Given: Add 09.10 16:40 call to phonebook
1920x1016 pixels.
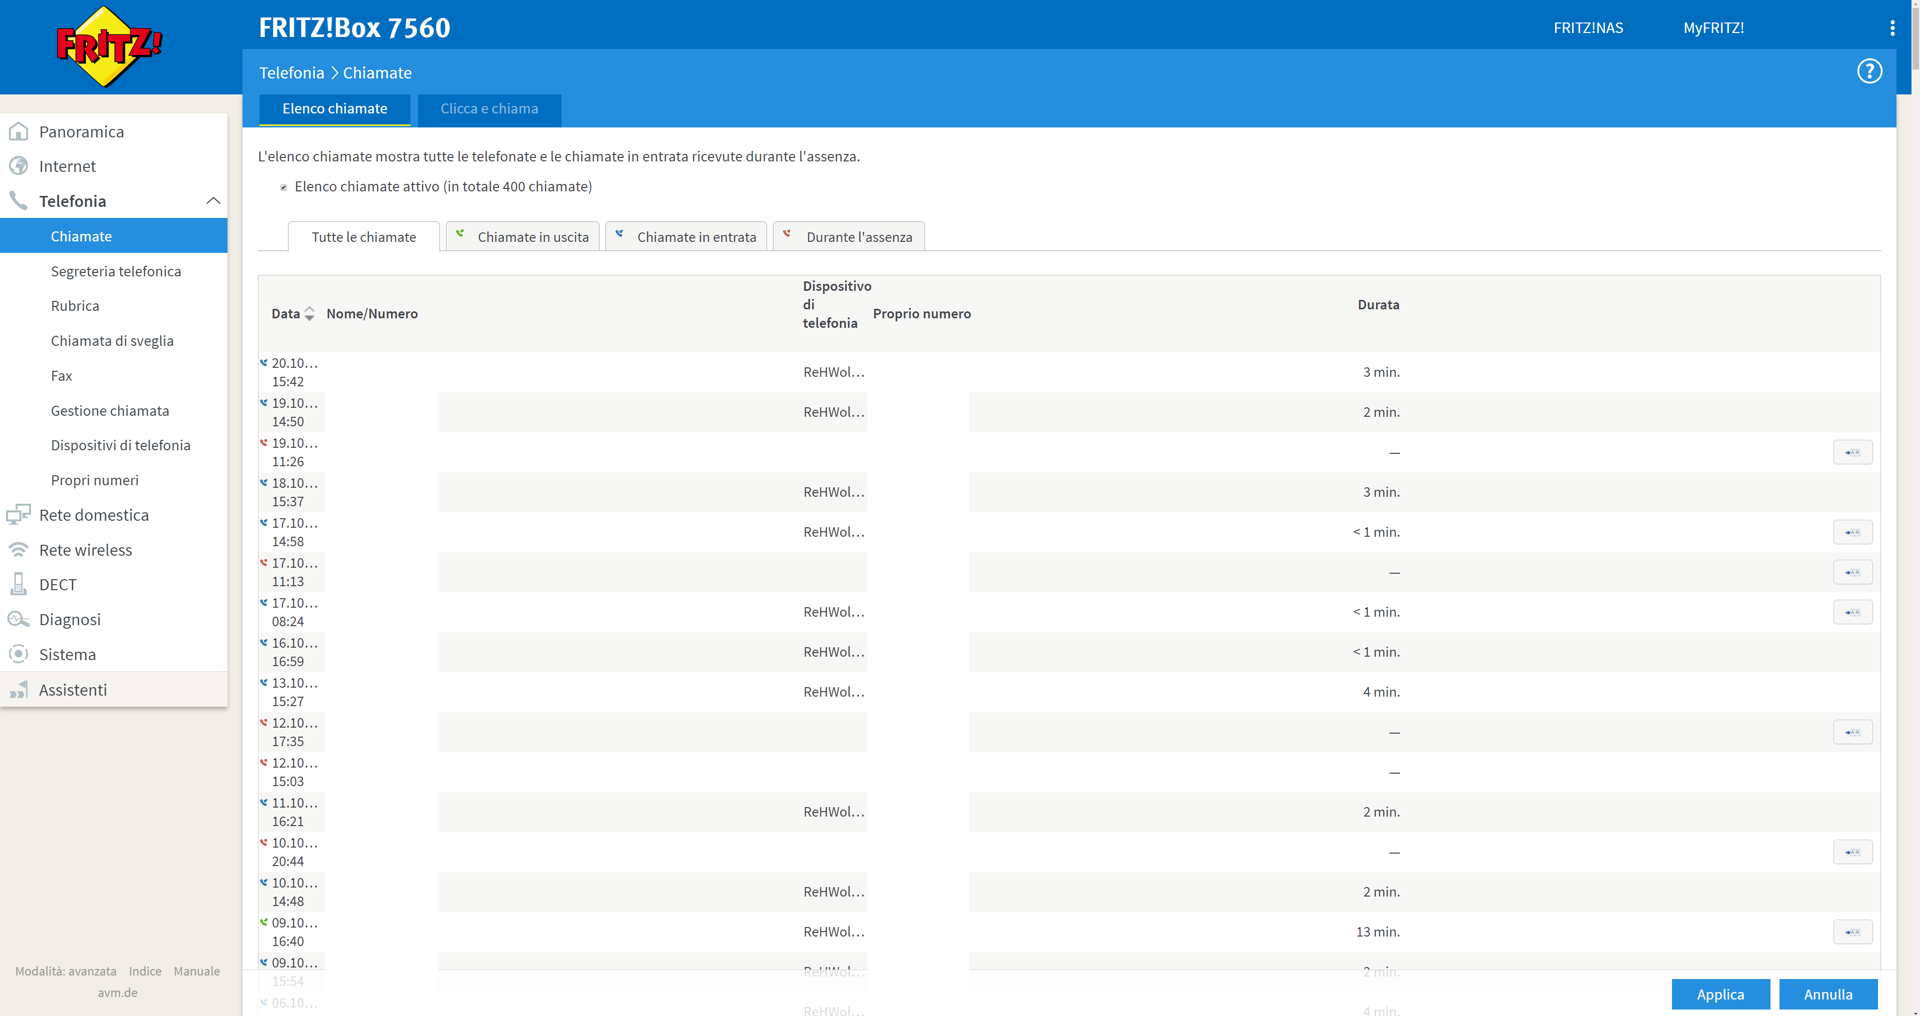Looking at the screenshot, I should [1852, 932].
